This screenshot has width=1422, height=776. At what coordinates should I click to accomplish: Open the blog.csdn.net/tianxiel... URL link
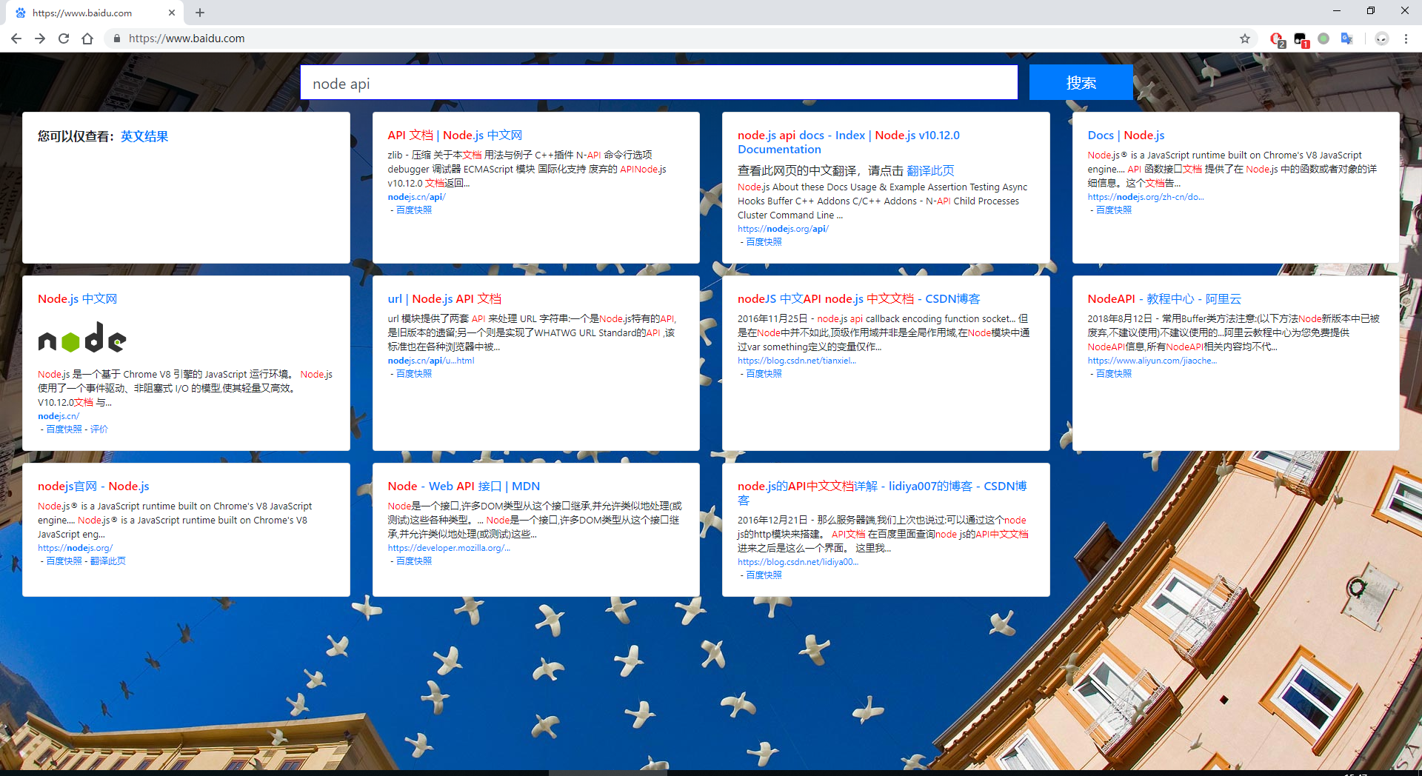[796, 361]
